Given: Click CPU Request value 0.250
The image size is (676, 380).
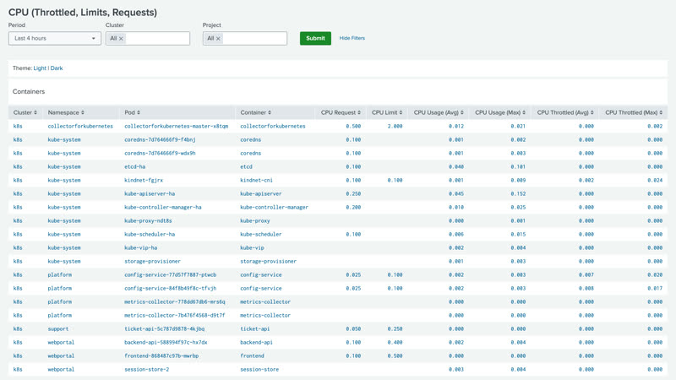Looking at the screenshot, I should (353, 194).
